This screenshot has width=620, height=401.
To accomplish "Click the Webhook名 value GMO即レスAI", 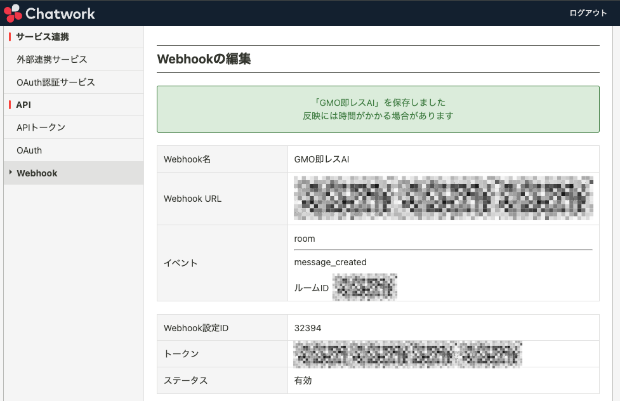I will pyautogui.click(x=322, y=159).
